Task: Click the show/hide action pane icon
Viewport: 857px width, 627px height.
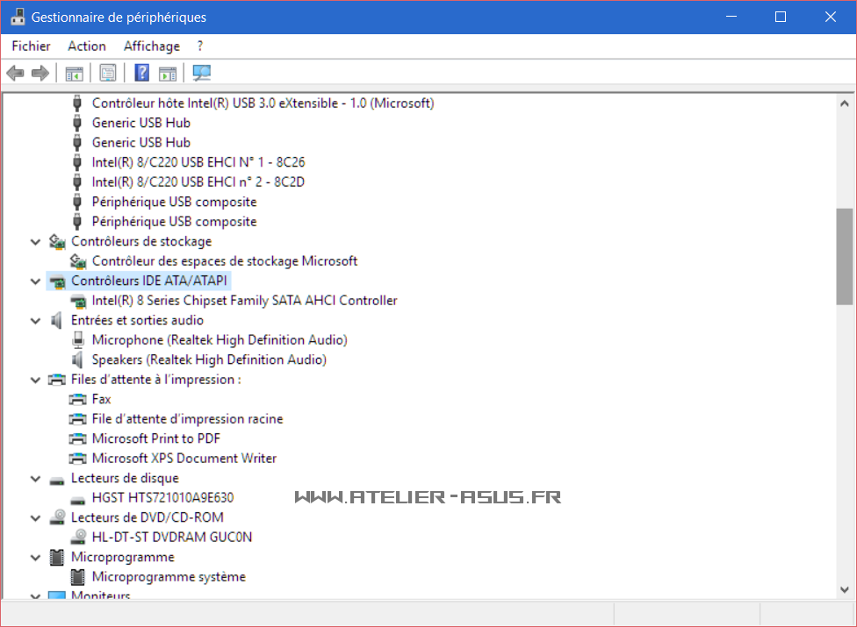Action: coord(168,73)
